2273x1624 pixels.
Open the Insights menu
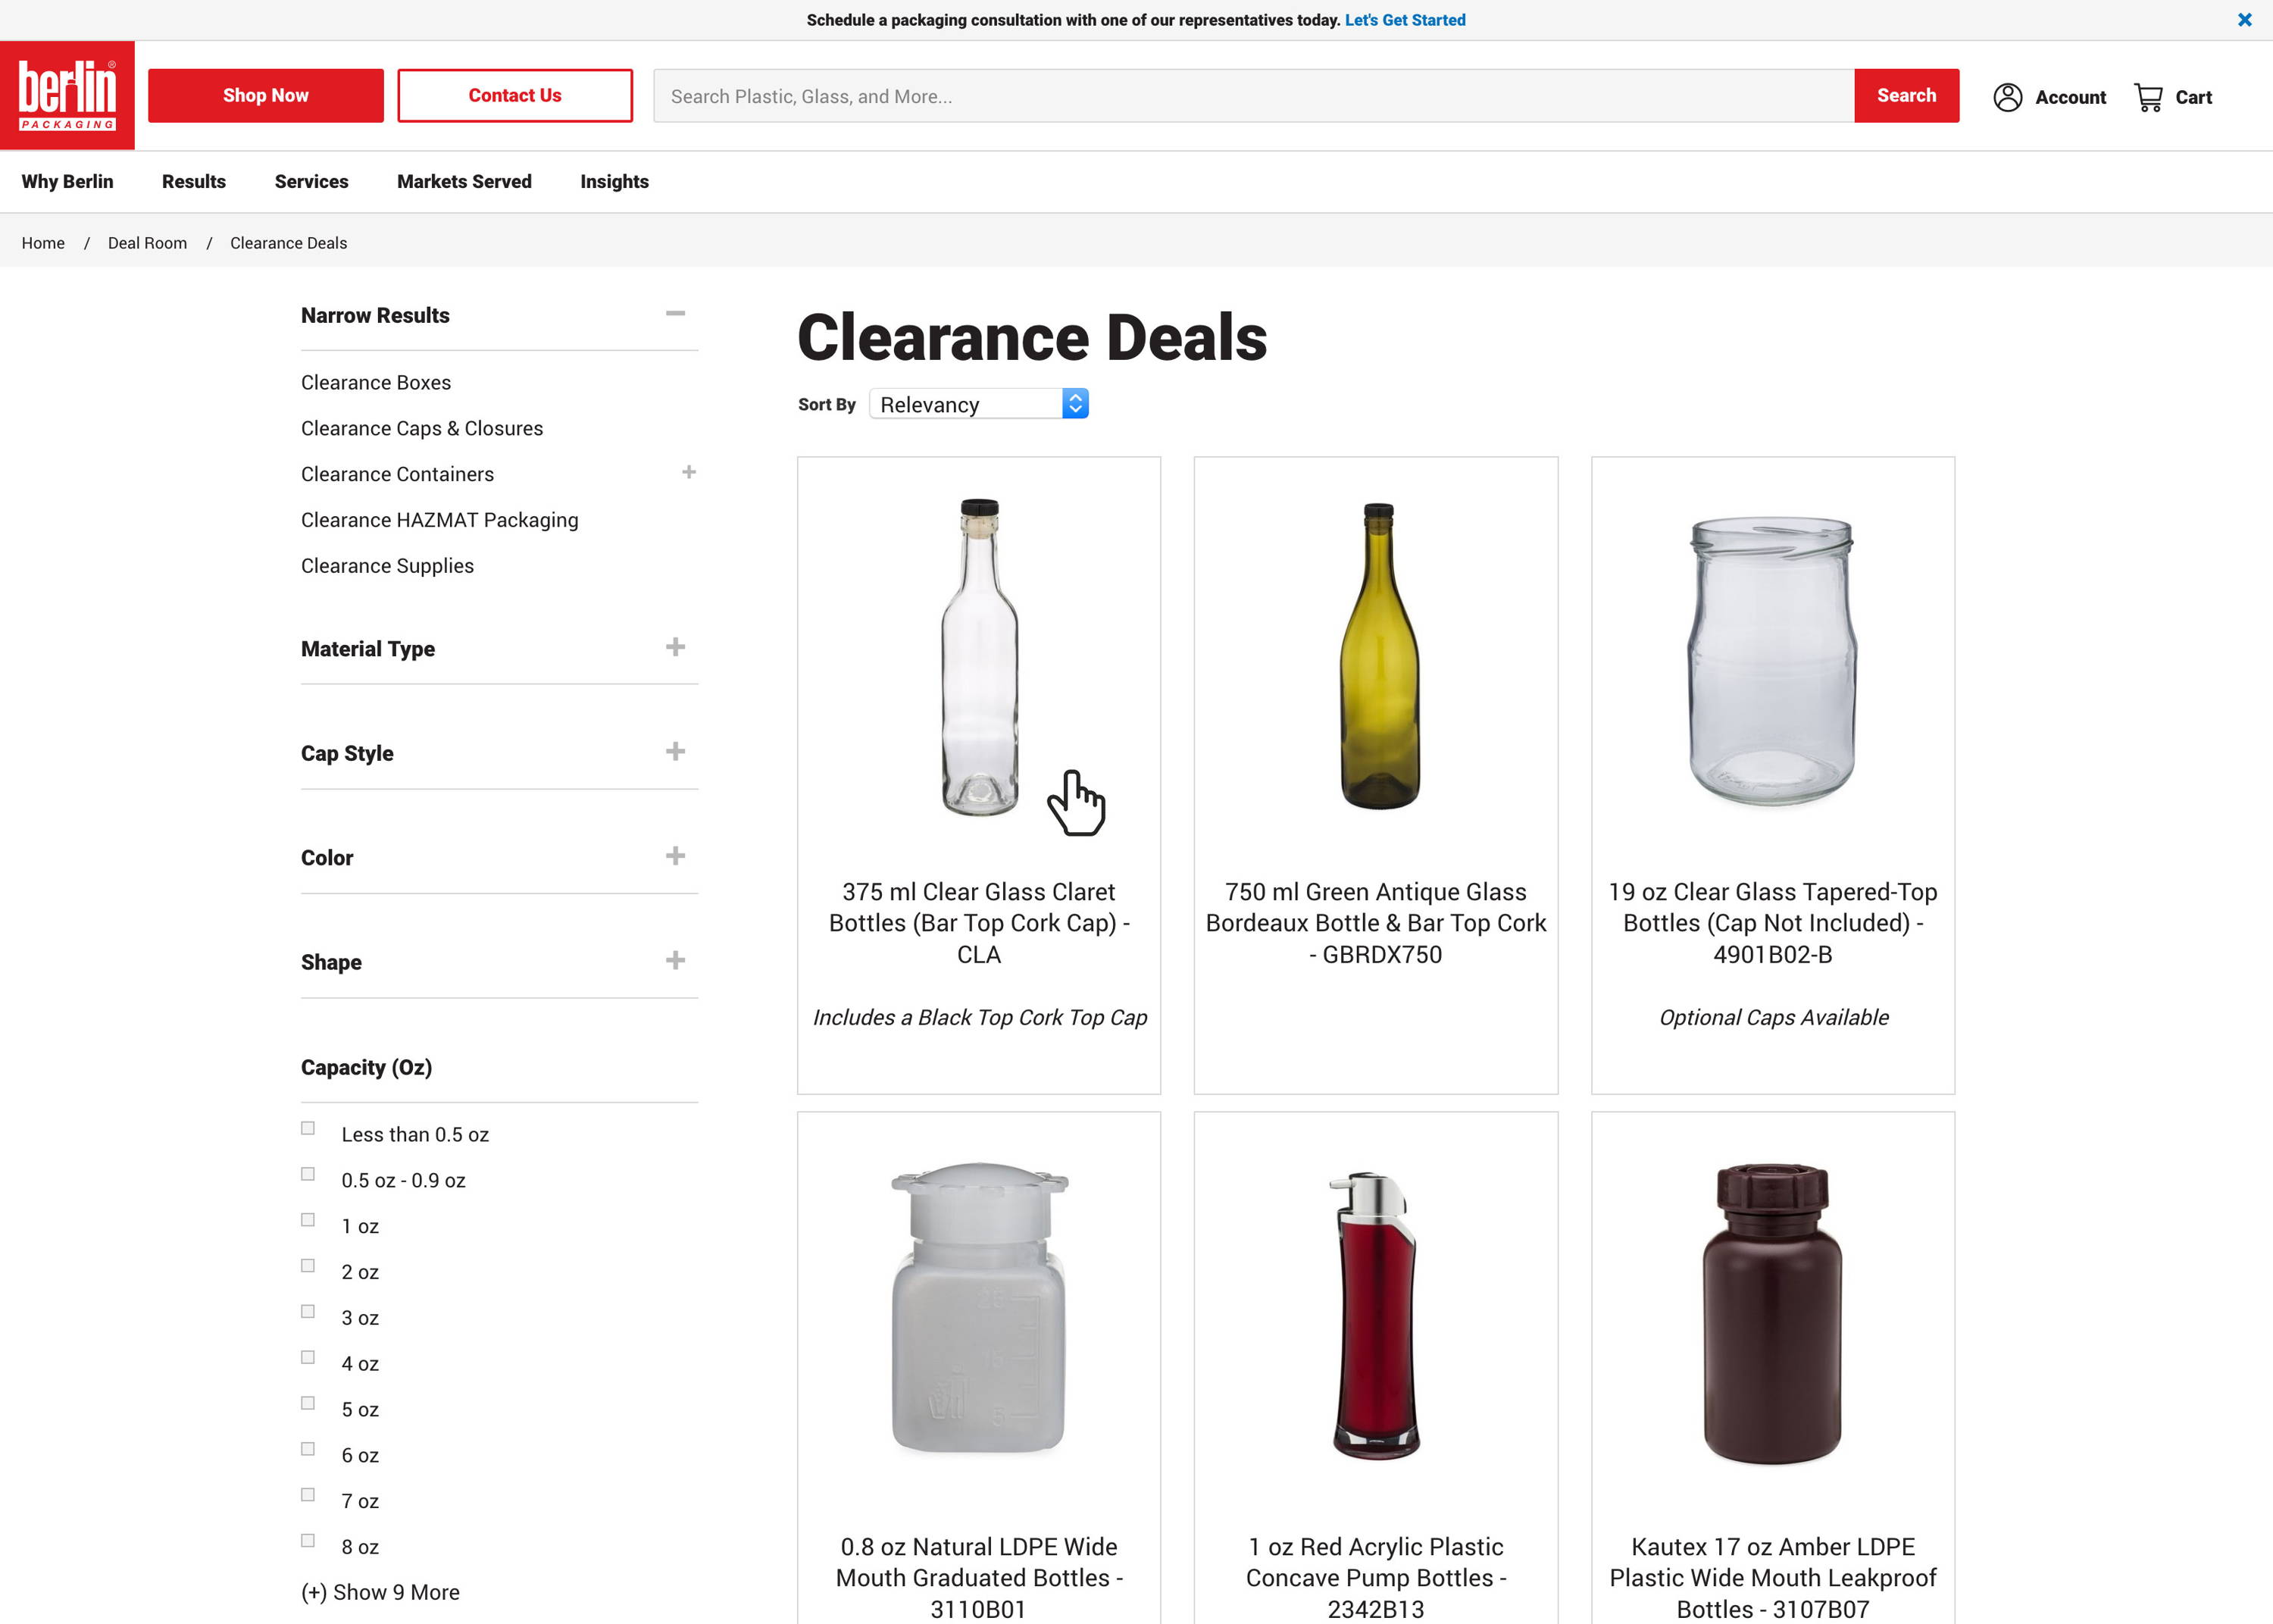point(614,181)
